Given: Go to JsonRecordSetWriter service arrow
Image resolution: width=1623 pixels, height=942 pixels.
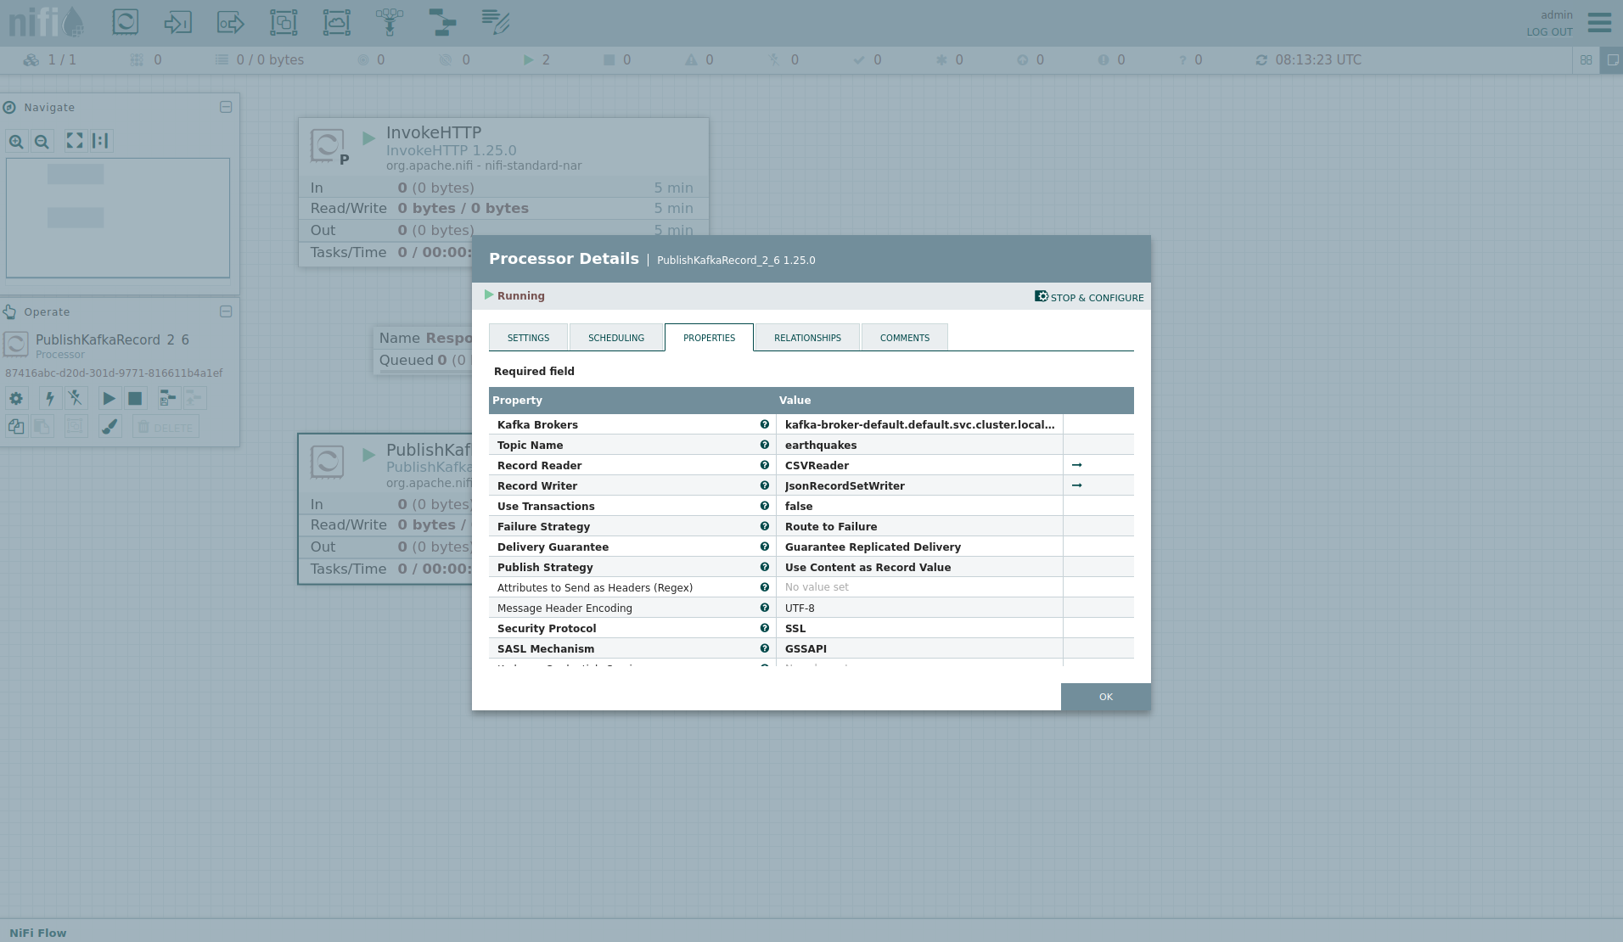Looking at the screenshot, I should (1076, 485).
